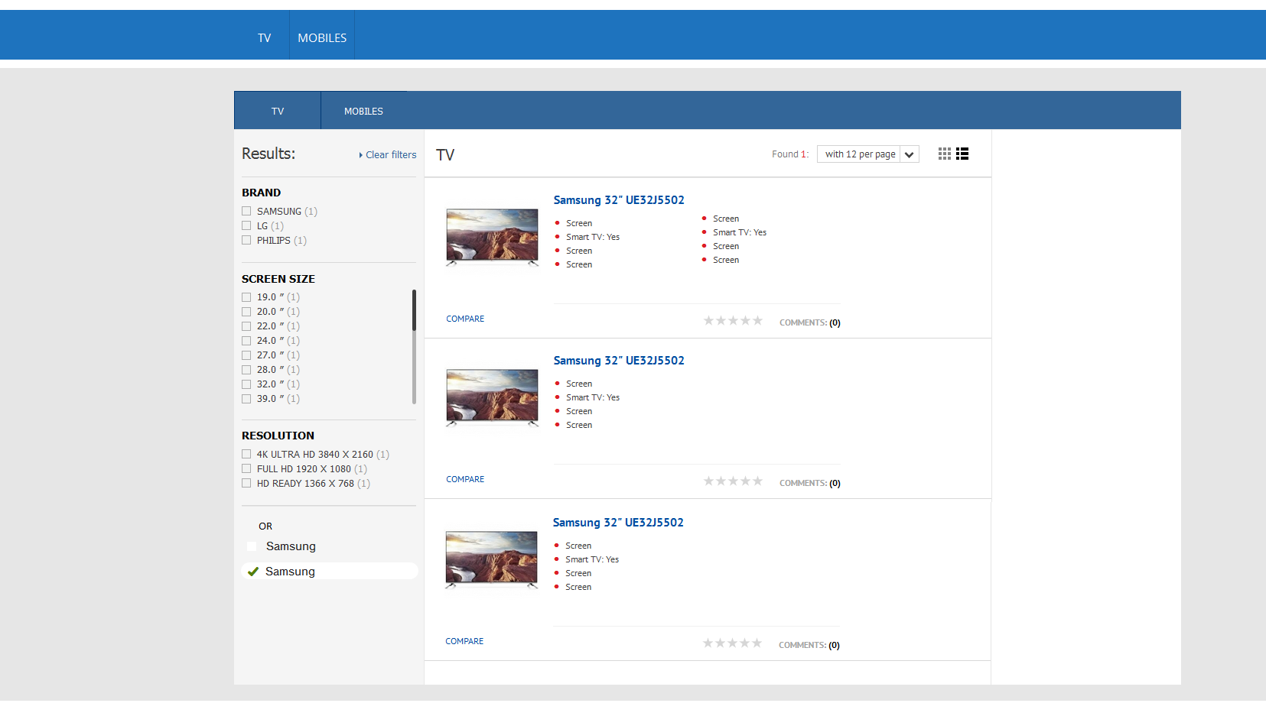Rate second product with star rating

coord(733,481)
